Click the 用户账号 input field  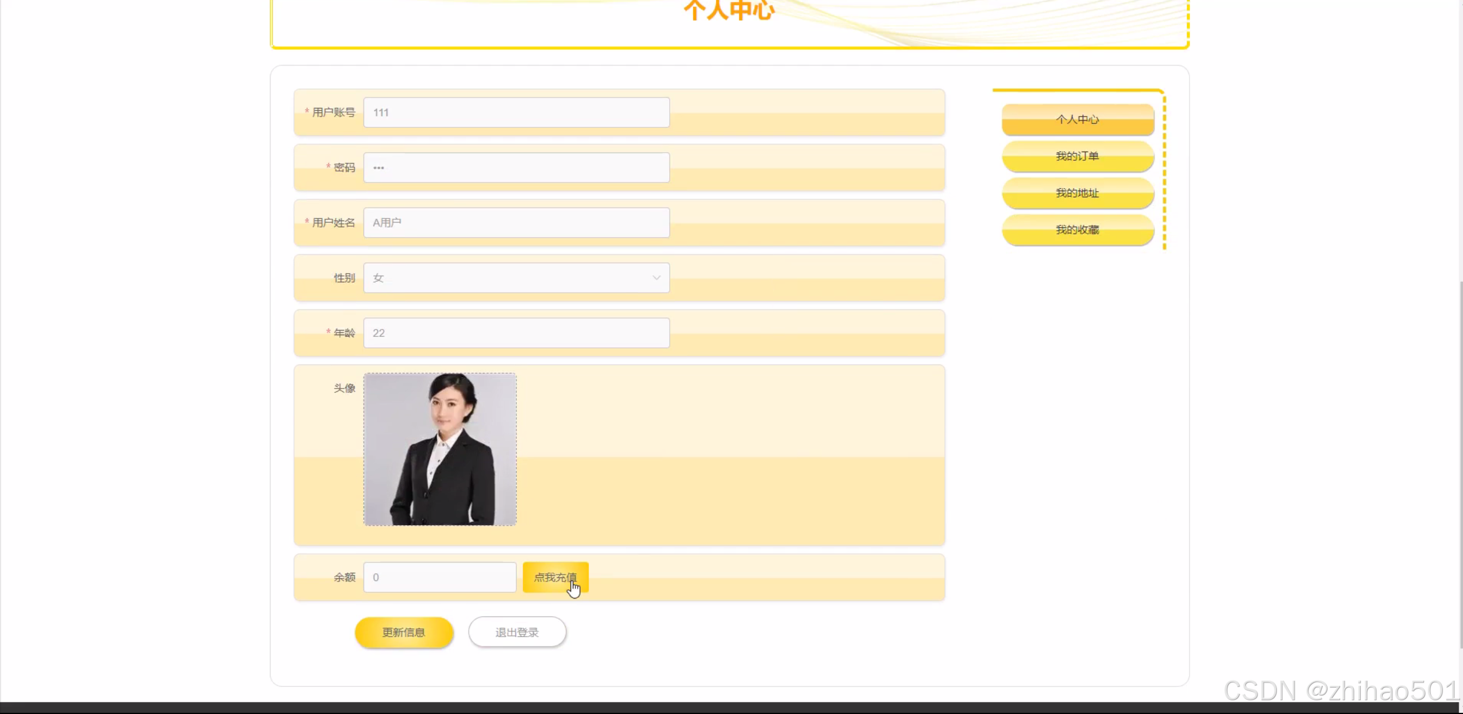click(516, 112)
